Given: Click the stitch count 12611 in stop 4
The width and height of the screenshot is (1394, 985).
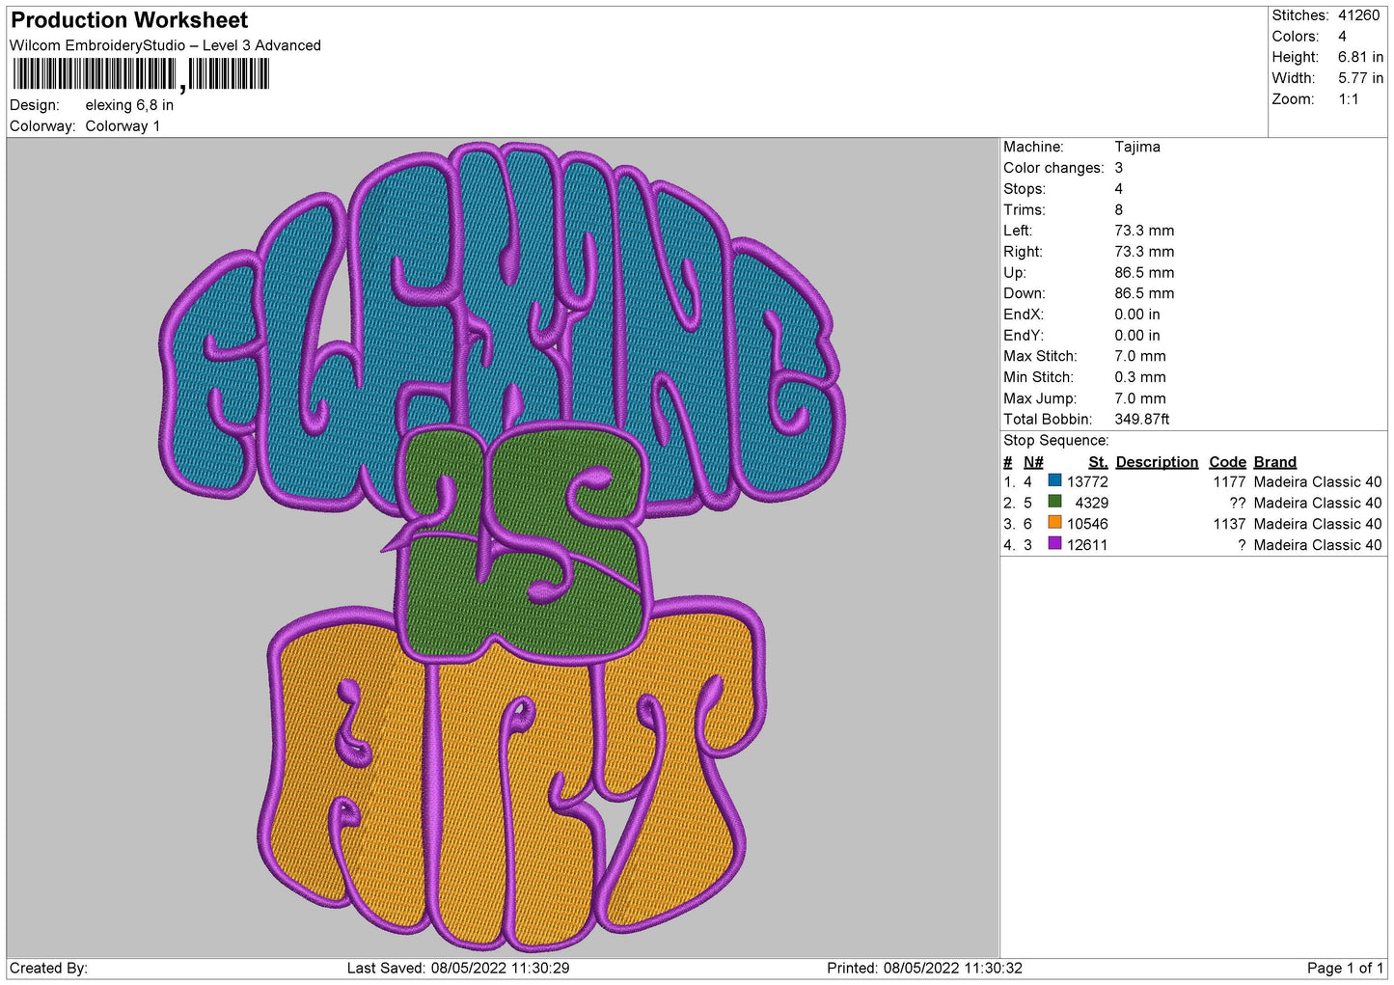Looking at the screenshot, I should [1087, 545].
